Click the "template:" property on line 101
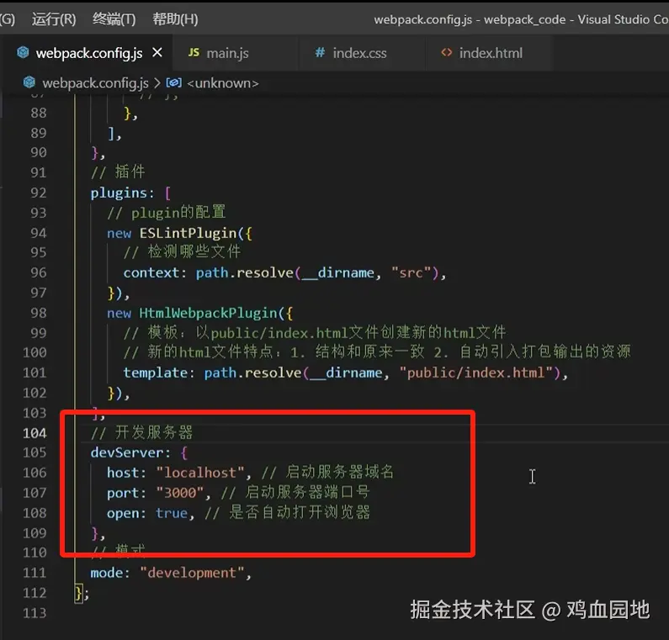The width and height of the screenshot is (669, 640). pos(159,373)
